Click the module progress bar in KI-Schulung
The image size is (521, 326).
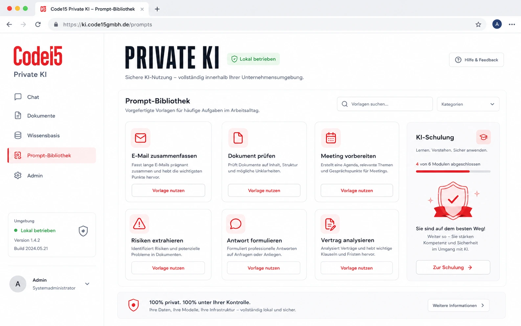pyautogui.click(x=453, y=171)
